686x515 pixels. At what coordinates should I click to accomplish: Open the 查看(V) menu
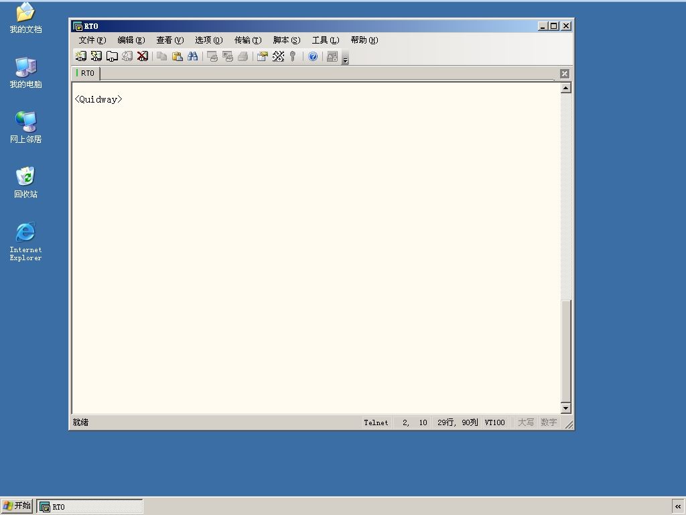[170, 40]
